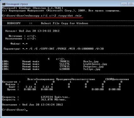Click the Penguins.jpg file name
The height and width of the screenshot is (118, 134).
93,66
